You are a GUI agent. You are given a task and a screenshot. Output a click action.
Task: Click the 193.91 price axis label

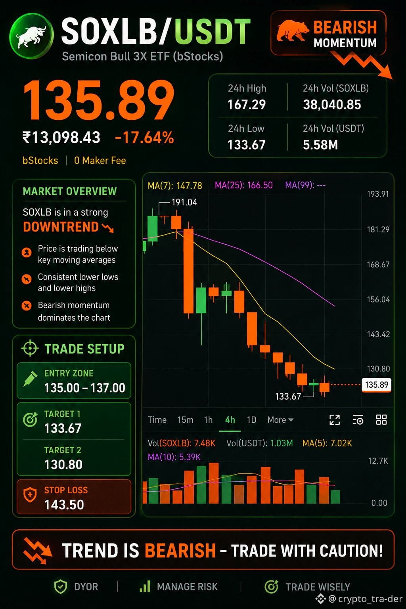[x=378, y=194]
